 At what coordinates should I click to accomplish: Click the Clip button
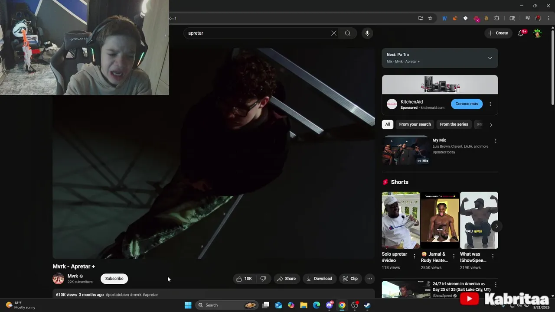tap(350, 279)
